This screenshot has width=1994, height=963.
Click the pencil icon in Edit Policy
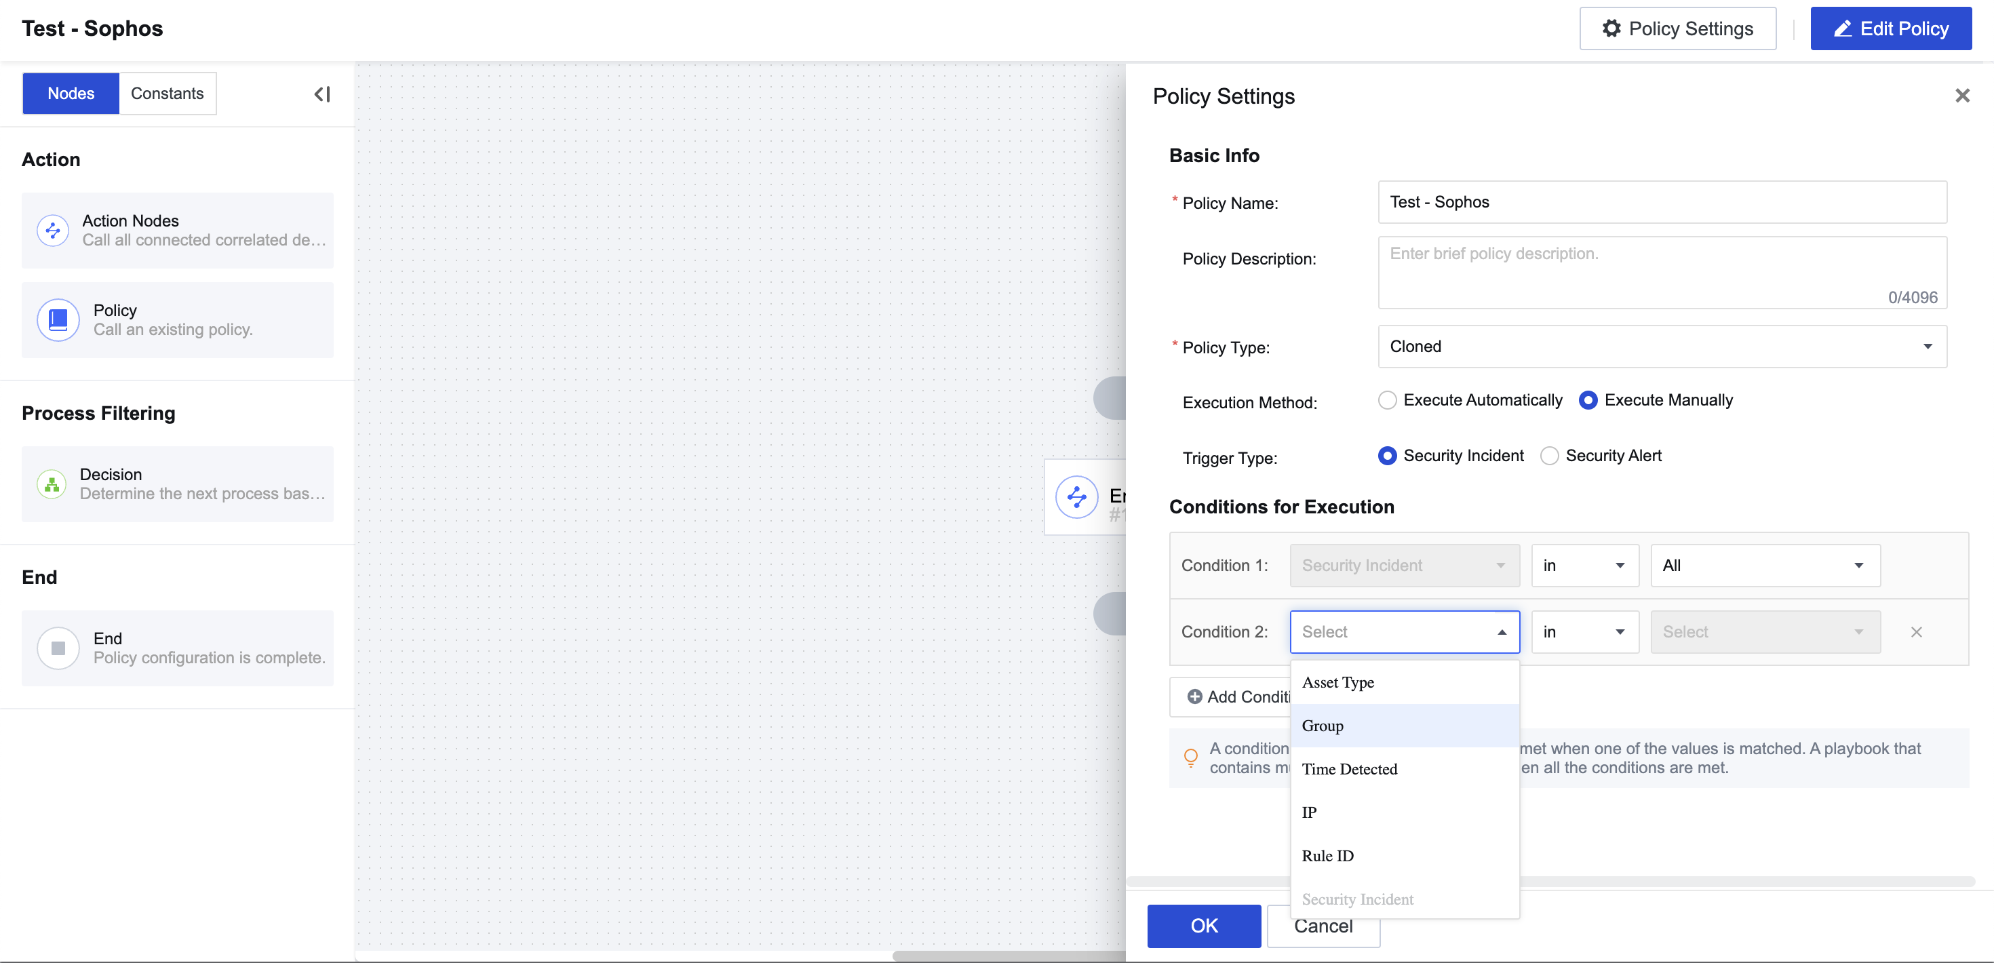(1842, 28)
